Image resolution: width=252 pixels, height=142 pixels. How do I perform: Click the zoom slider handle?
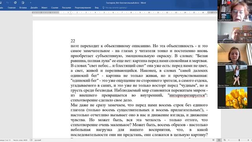coord(239,140)
